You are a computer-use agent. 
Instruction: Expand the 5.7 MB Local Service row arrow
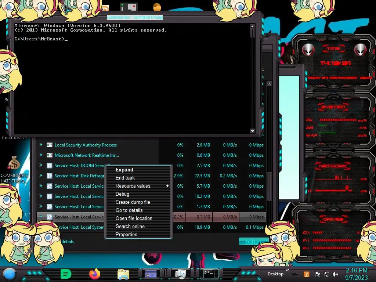[41, 186]
